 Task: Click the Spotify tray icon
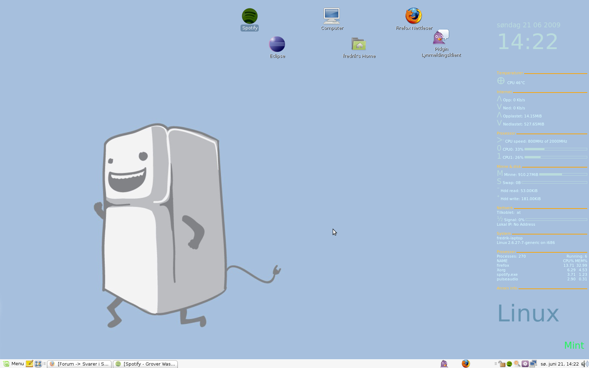click(509, 364)
